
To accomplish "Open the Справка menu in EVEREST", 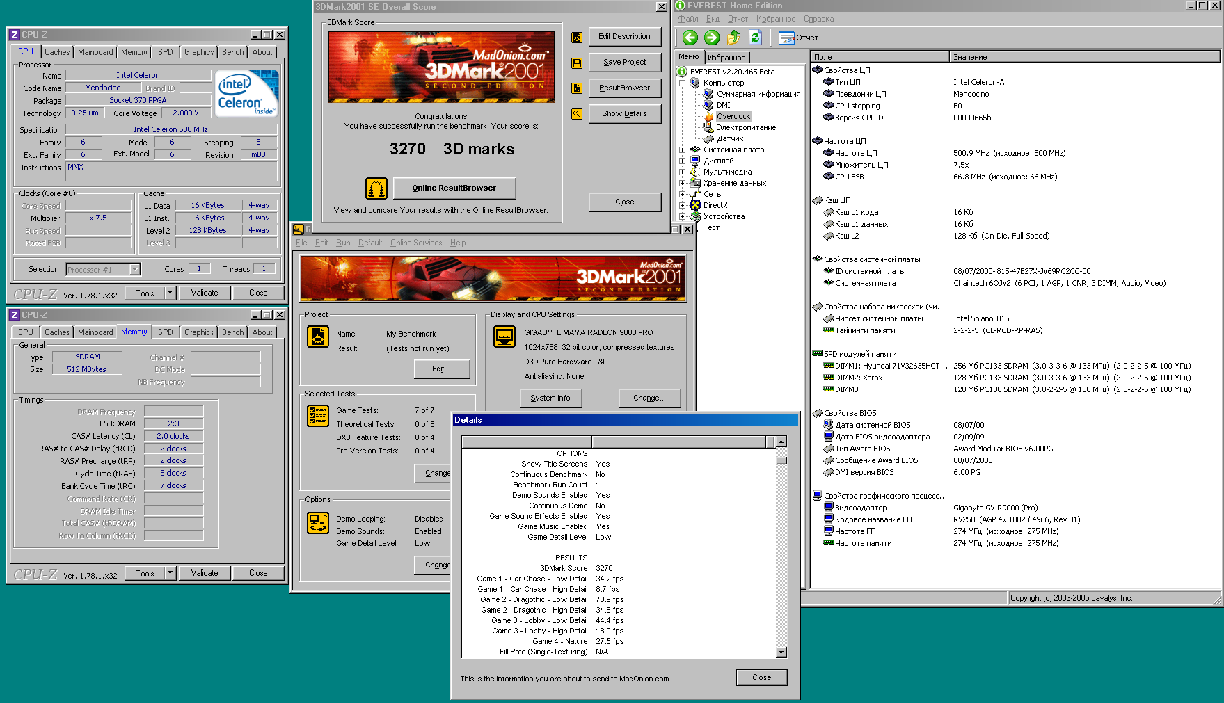I will point(818,19).
